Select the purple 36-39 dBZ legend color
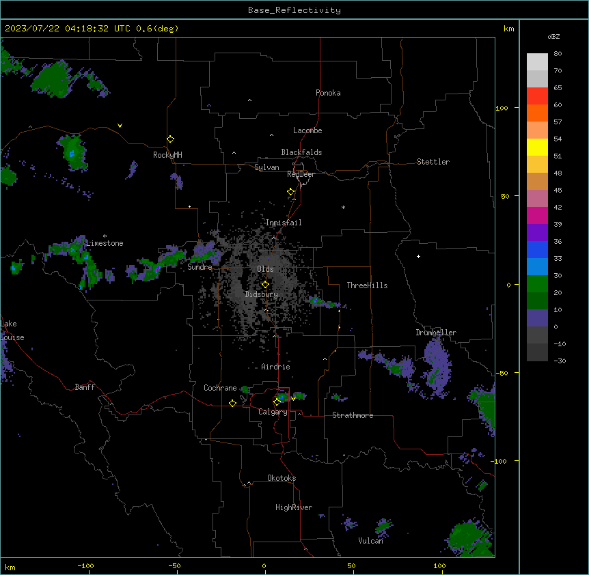This screenshot has height=575, width=589. click(537, 233)
